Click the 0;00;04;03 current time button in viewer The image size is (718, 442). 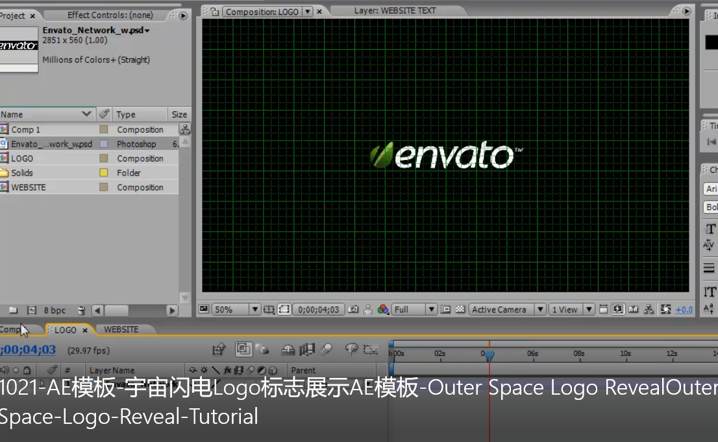pyautogui.click(x=318, y=309)
